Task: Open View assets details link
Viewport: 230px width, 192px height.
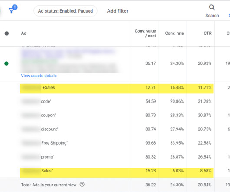Action: (39, 76)
